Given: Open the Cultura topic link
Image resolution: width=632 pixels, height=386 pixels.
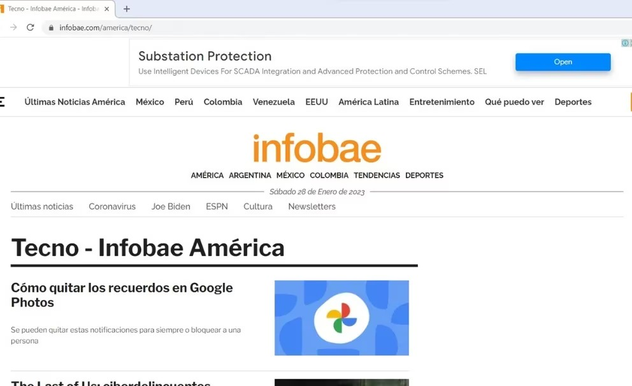Looking at the screenshot, I should [x=258, y=206].
